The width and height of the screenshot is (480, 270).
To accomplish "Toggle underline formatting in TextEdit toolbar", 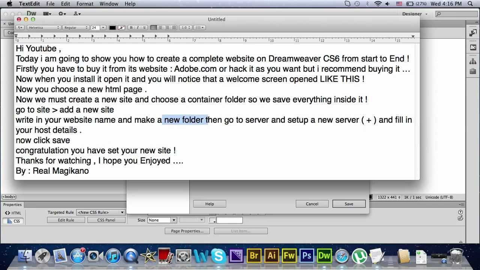I will click(144, 27).
